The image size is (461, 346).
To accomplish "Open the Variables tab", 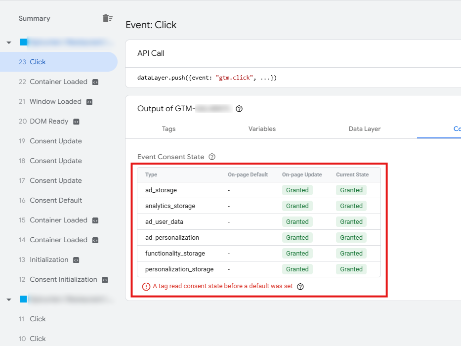I will 262,129.
